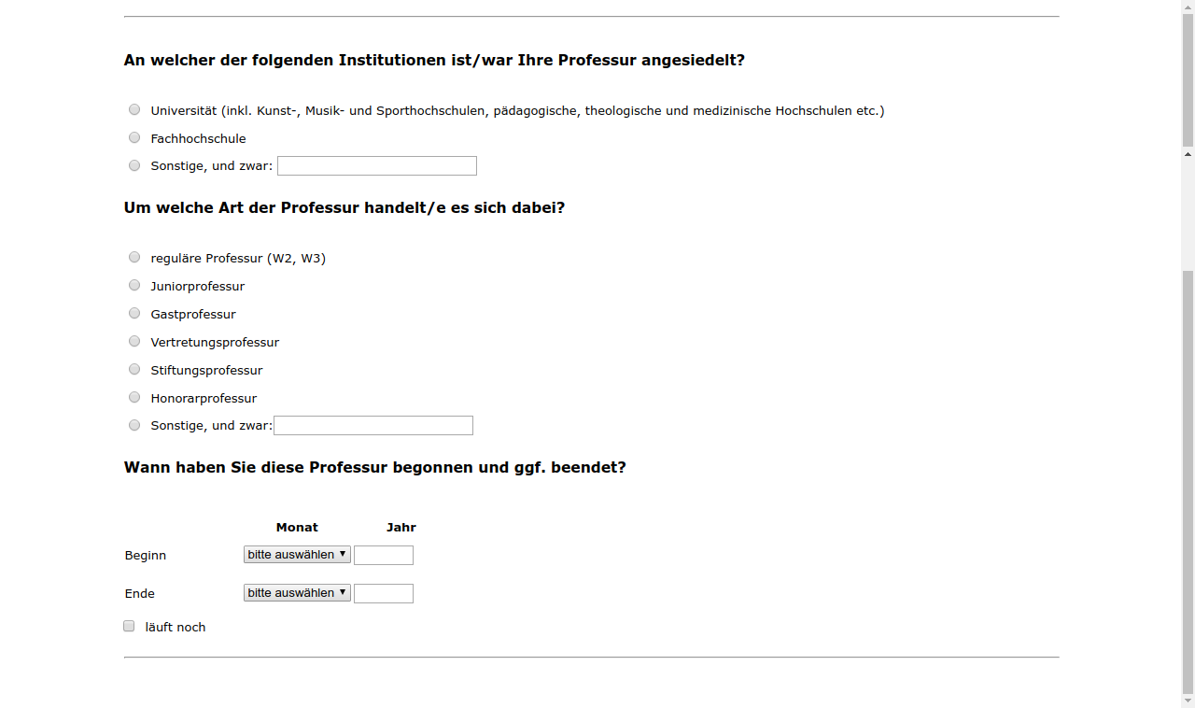Click heading starting An welcher der folgenden Institutionen
The height and width of the screenshot is (708, 1195).
coord(434,61)
